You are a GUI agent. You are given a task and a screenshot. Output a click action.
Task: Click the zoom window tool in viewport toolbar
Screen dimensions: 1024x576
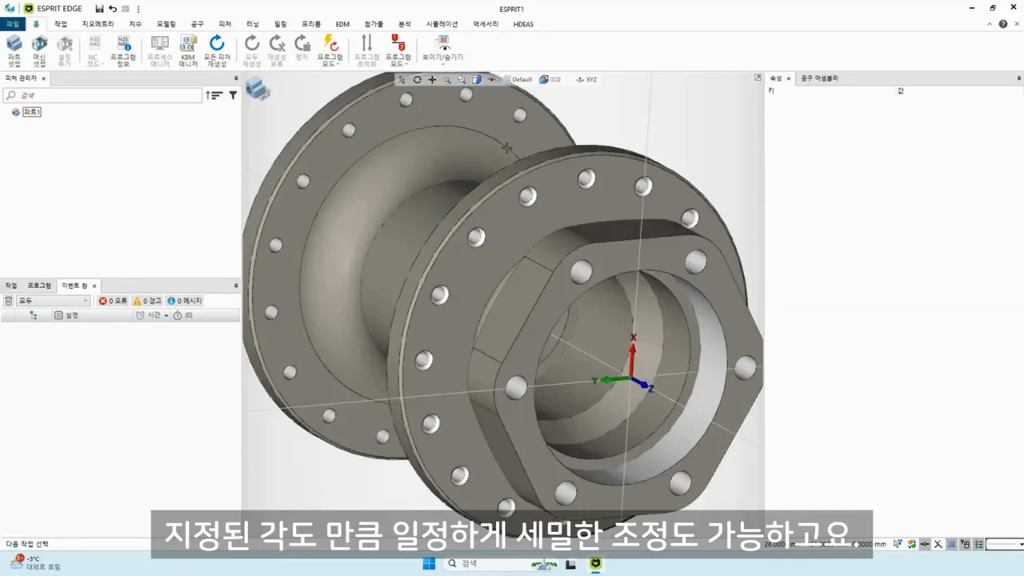point(462,79)
